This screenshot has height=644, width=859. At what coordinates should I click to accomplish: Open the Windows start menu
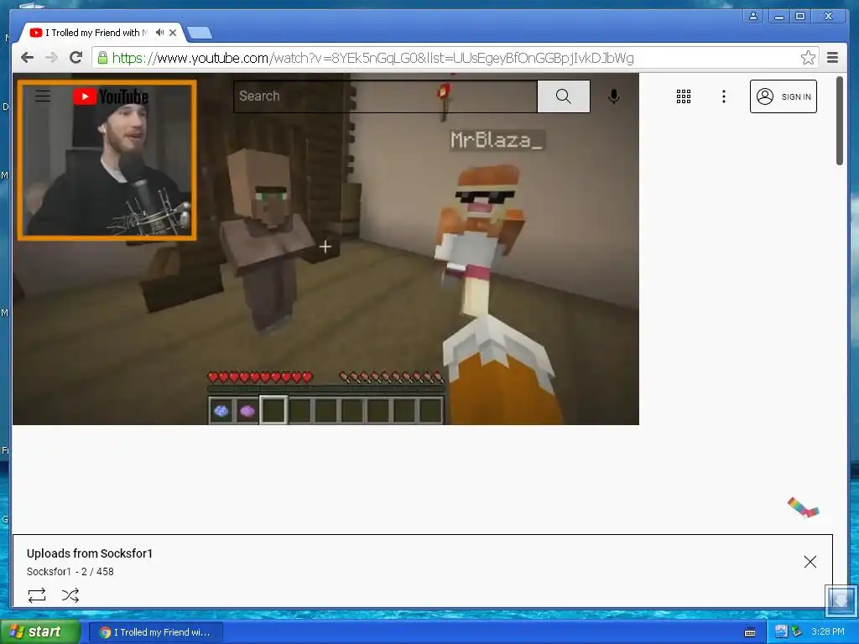point(39,632)
